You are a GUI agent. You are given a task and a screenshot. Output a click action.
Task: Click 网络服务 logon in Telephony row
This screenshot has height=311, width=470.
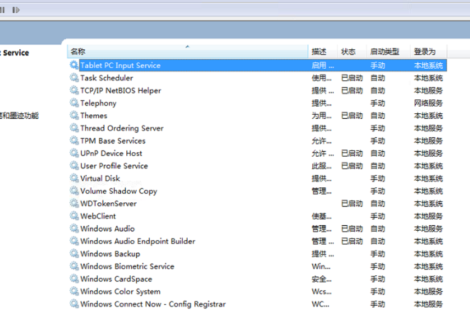pos(428,103)
